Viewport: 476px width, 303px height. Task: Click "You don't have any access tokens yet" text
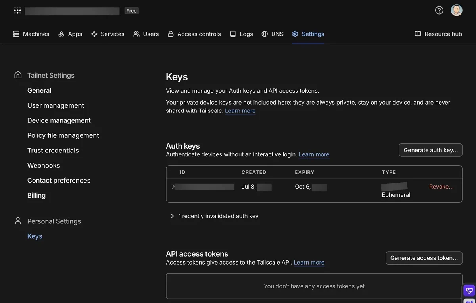pos(314,286)
